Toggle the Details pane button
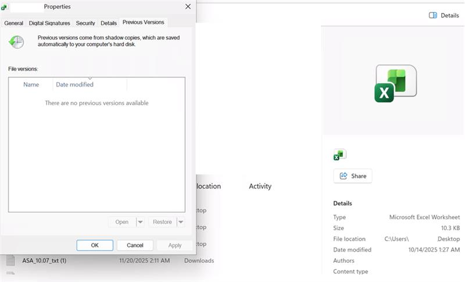The width and height of the screenshot is (465, 282). pos(443,16)
